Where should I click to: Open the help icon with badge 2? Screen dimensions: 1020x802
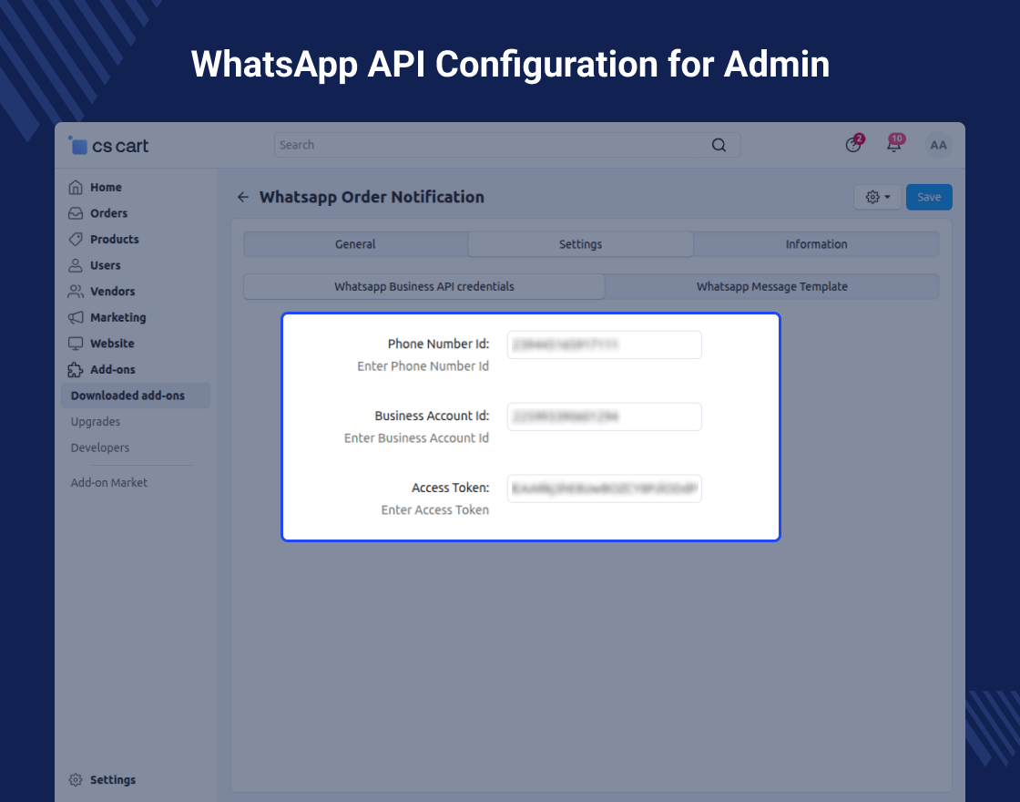[x=853, y=145]
